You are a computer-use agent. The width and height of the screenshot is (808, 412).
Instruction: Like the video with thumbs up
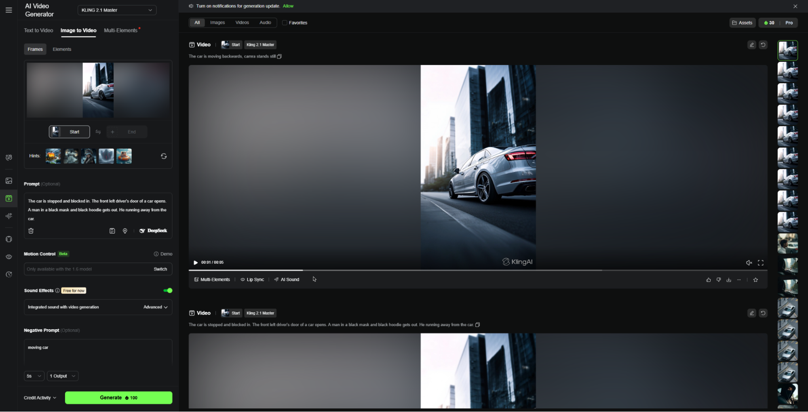coord(709,280)
